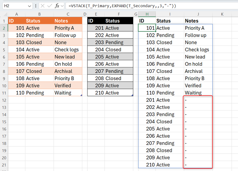Click cell C2 'Priority A'

pyautogui.click(x=68, y=28)
